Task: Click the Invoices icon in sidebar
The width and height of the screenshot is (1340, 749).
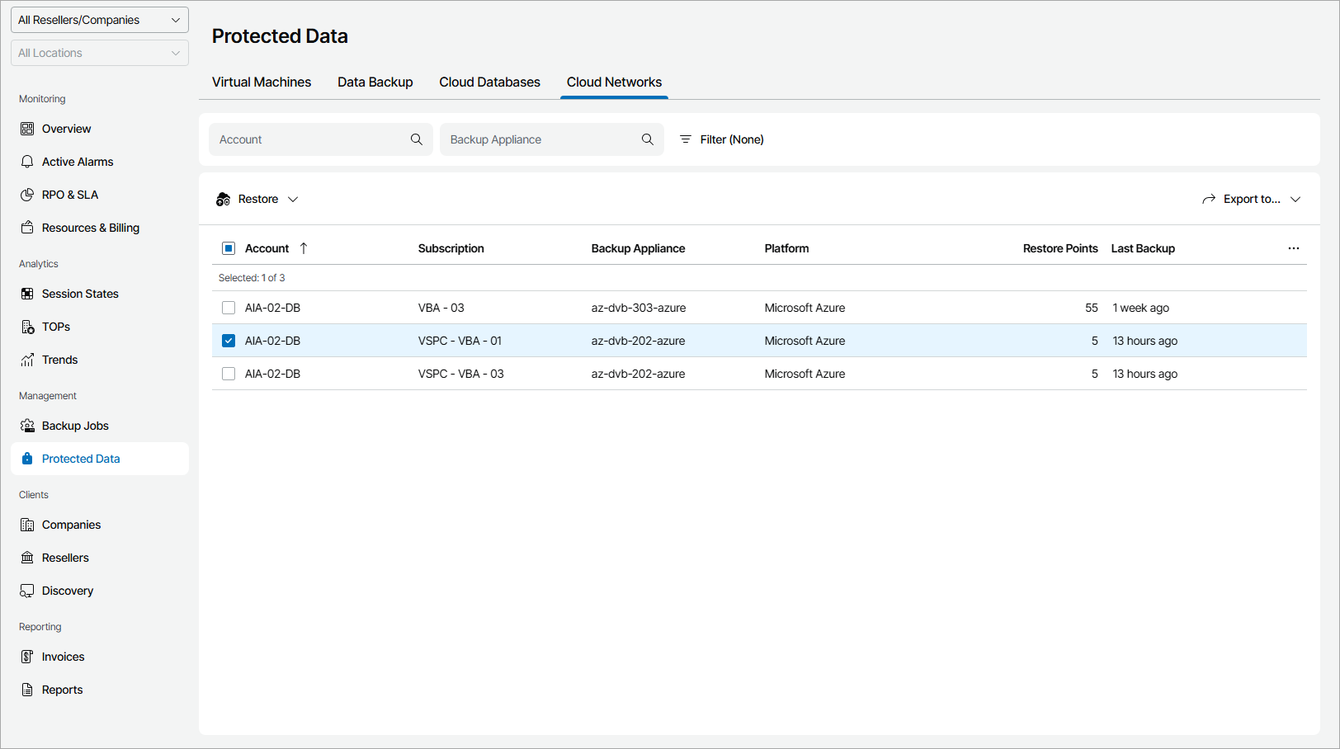Action: (27, 657)
